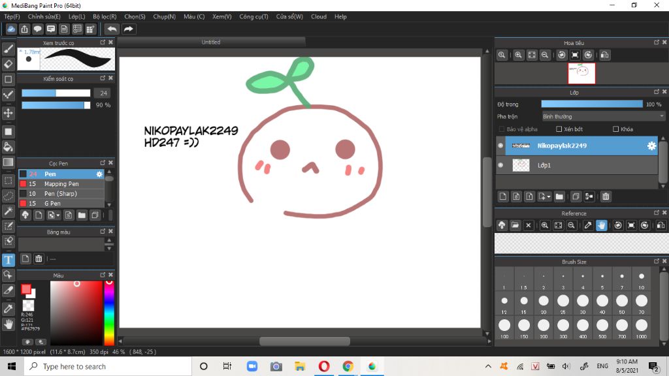Adjust the Độ trong layer opacity slider
The height and width of the screenshot is (376, 669).
592,104
